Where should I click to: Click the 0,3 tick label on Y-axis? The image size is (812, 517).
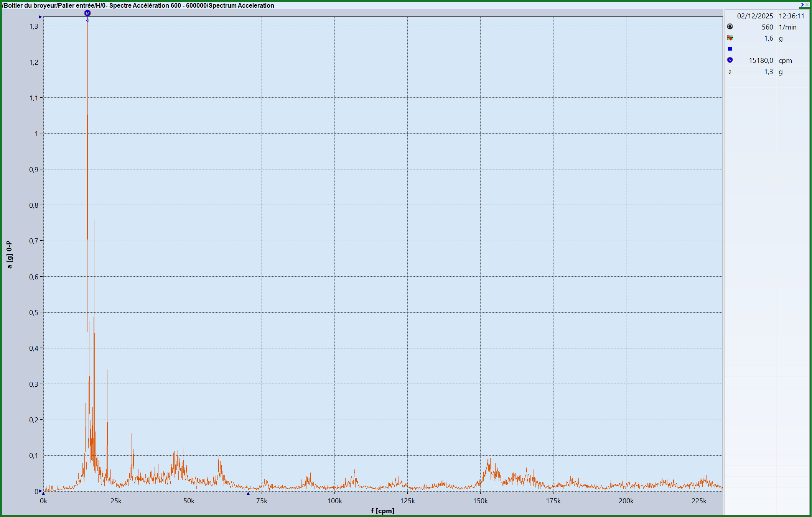(x=34, y=384)
